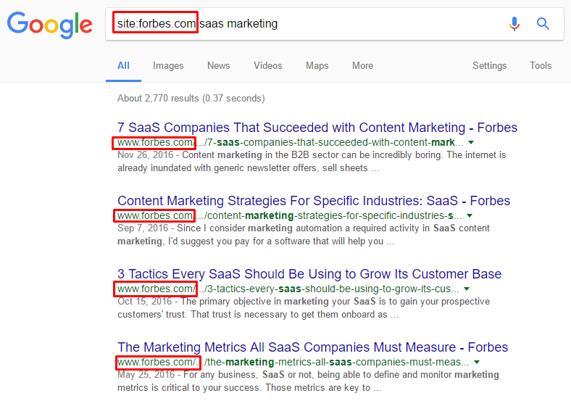571x401 pixels.
Task: Open "7 SaaS Companies That Succeeded" result
Action: (317, 128)
